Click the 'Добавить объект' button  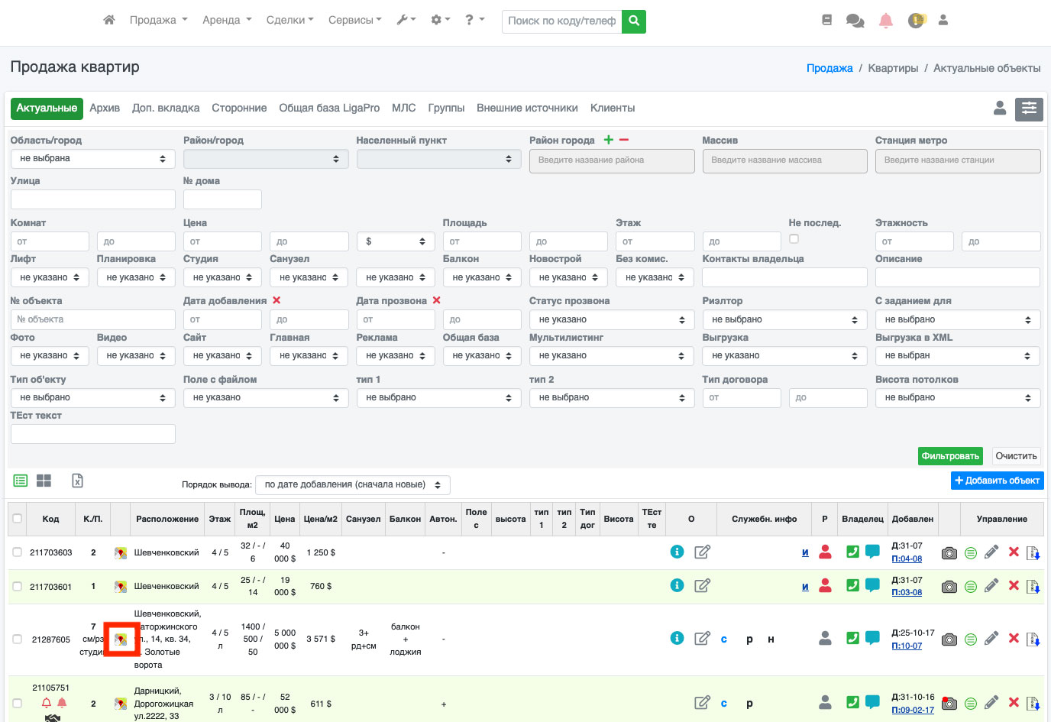(997, 481)
